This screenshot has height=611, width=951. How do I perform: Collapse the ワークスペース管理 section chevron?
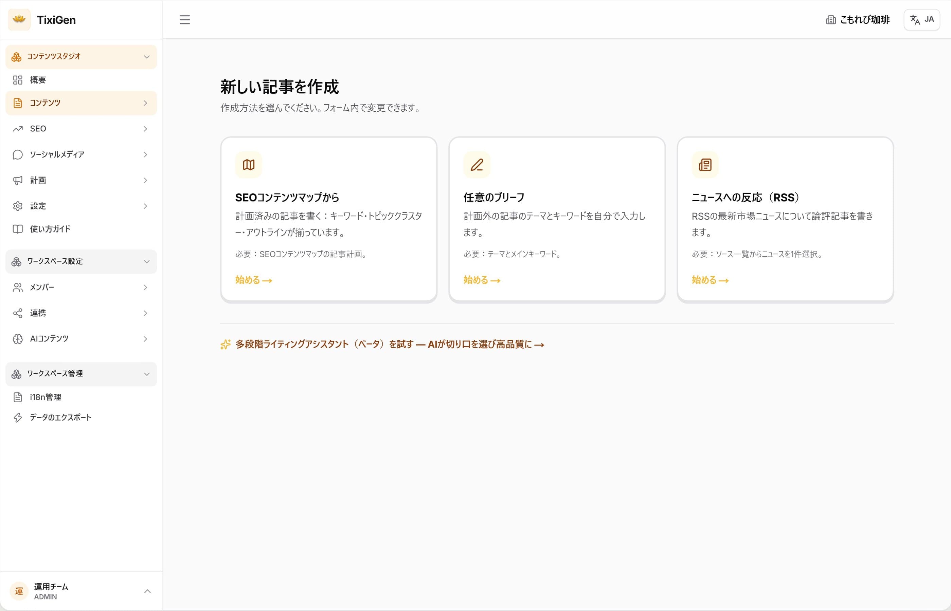pyautogui.click(x=146, y=374)
